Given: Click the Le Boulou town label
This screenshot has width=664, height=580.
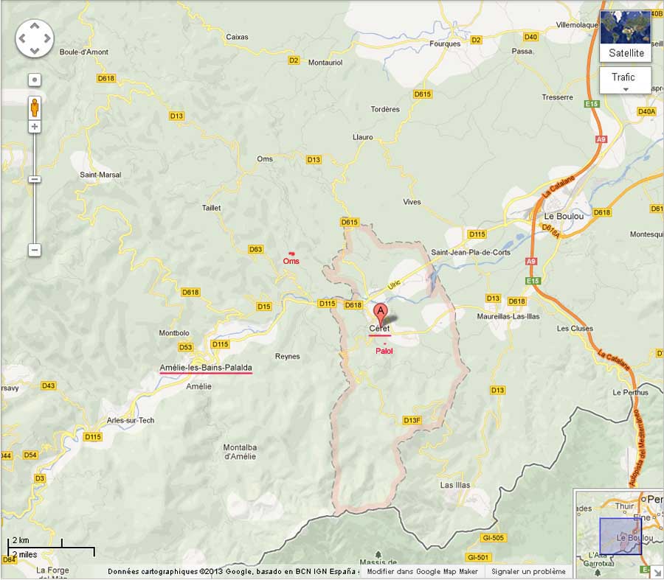Looking at the screenshot, I should (564, 216).
